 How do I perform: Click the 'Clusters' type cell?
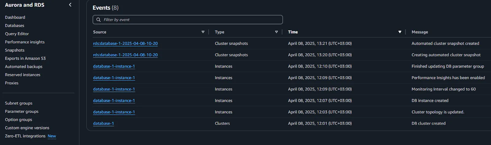point(222,124)
